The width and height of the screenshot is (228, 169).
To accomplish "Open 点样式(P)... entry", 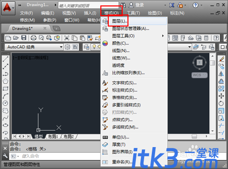I will [x=134, y=120].
